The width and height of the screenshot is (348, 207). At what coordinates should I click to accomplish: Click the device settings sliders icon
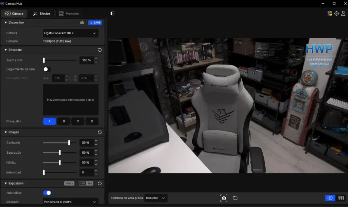pyautogui.click(x=82, y=23)
